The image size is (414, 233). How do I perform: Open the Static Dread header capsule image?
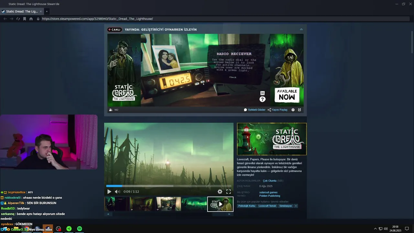272,139
